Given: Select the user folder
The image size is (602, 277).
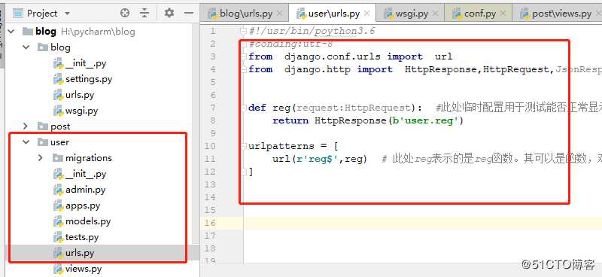Looking at the screenshot, I should point(59,142).
